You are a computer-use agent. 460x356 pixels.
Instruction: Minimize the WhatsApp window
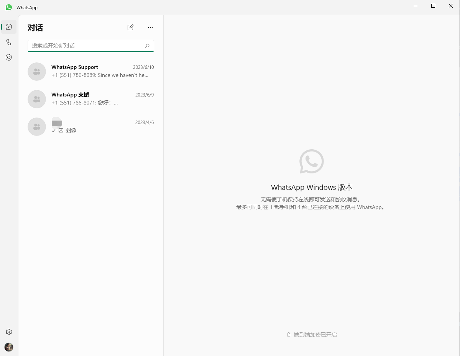point(416,6)
